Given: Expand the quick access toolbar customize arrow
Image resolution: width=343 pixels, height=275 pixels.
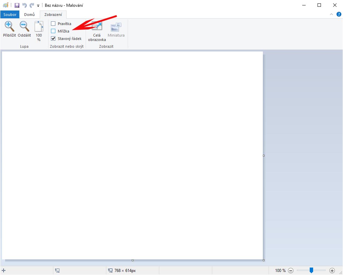Looking at the screenshot, I should coord(38,6).
